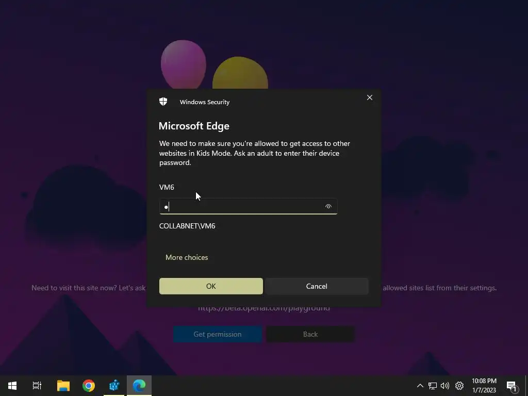Cancel the Windows Security prompt
The image size is (528, 396).
[x=317, y=286]
